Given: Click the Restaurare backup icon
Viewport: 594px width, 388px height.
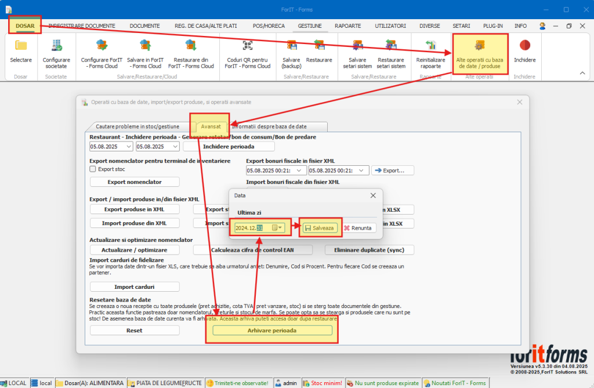Looking at the screenshot, I should pyautogui.click(x=319, y=46).
